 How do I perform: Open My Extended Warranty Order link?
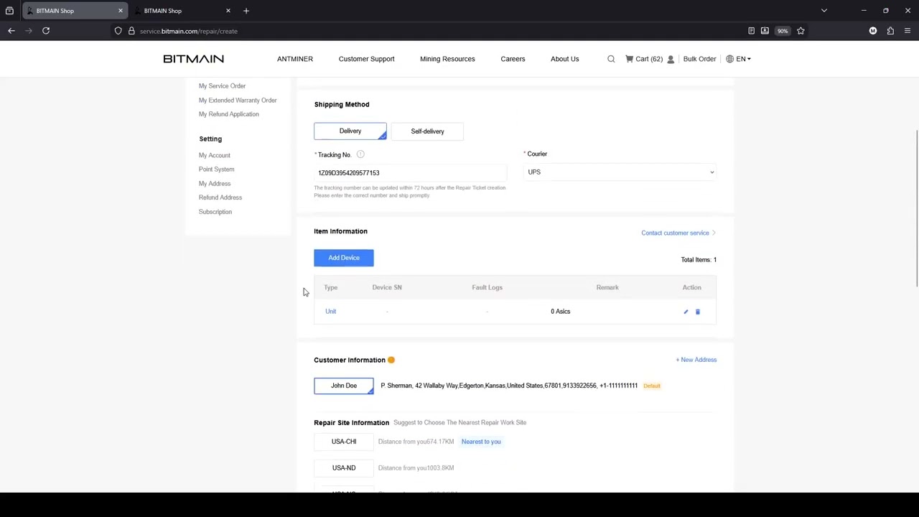(238, 101)
